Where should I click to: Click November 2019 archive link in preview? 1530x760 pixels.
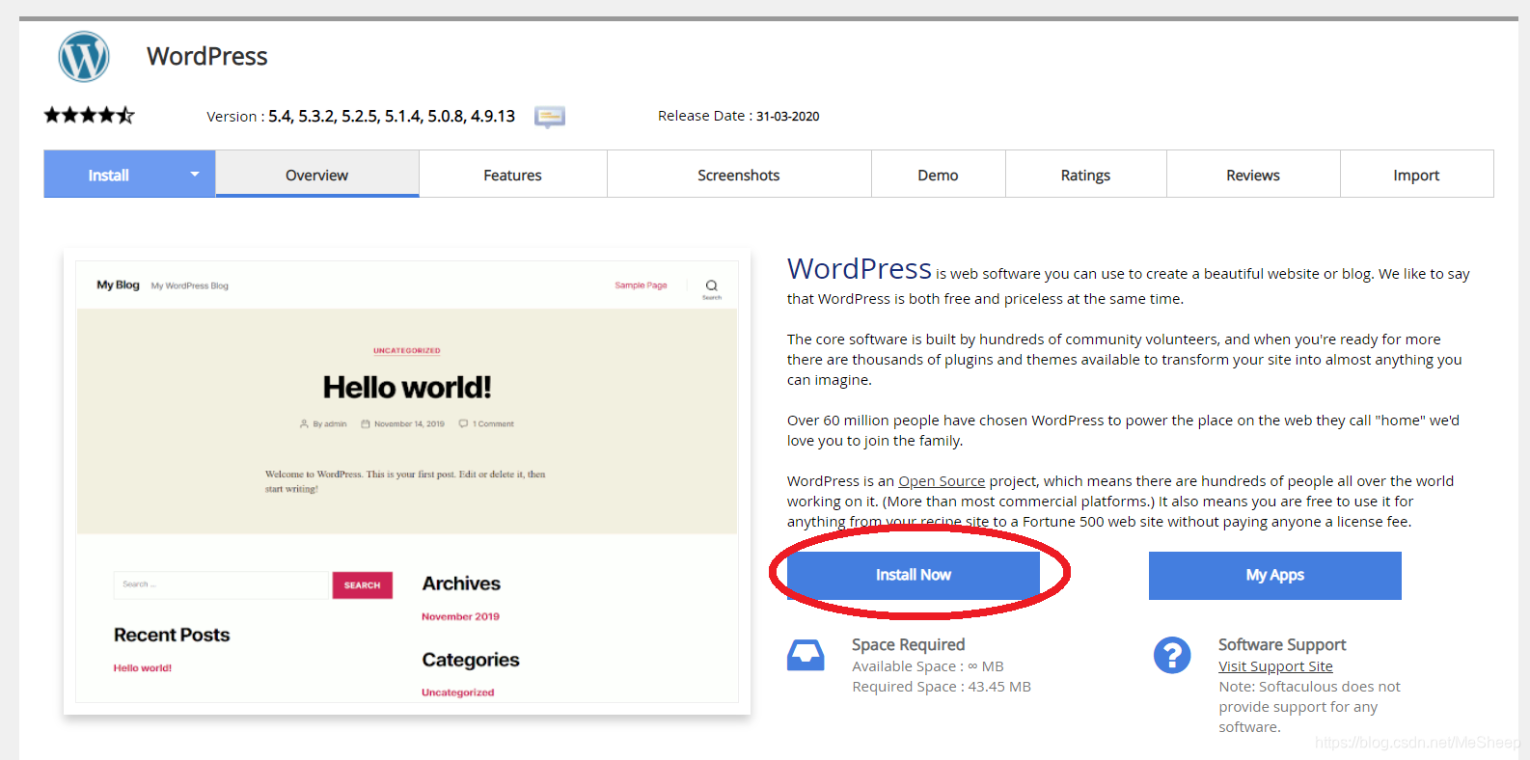(460, 616)
